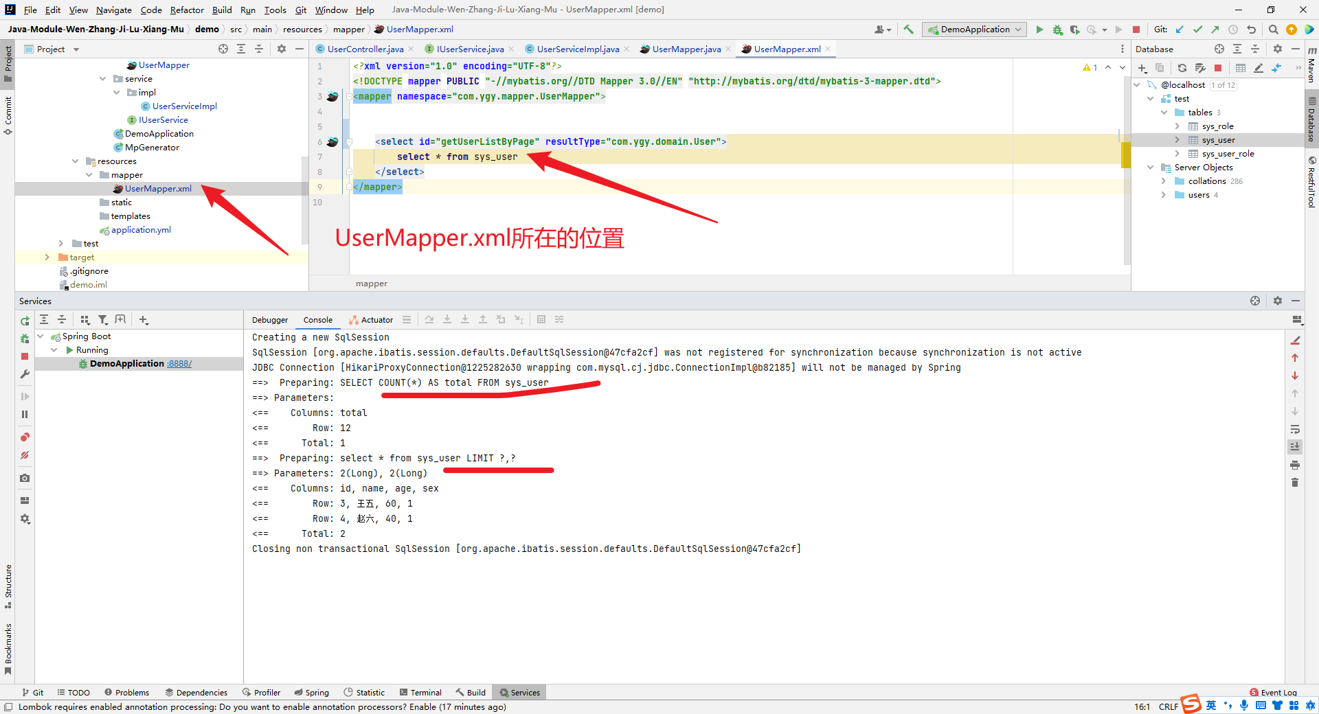Expand sys_role table node

click(x=1177, y=126)
